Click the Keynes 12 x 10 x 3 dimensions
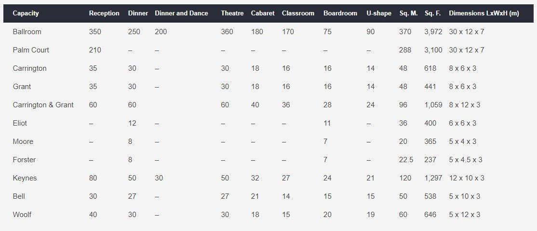Viewport: 537px width, 231px height. point(467,178)
